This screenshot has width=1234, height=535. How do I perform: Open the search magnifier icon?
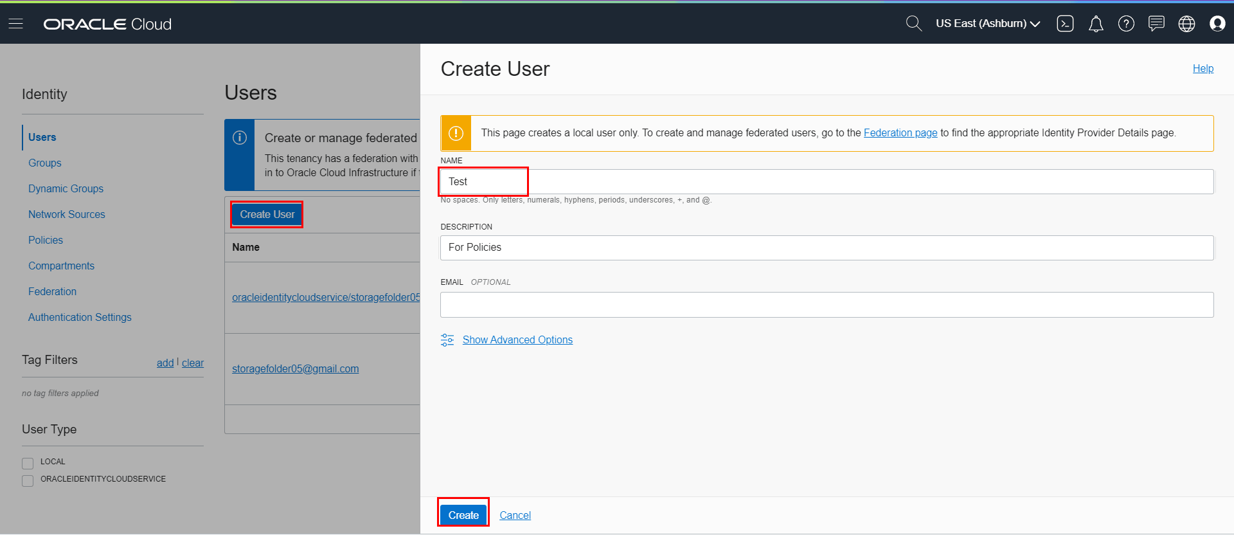(x=913, y=24)
